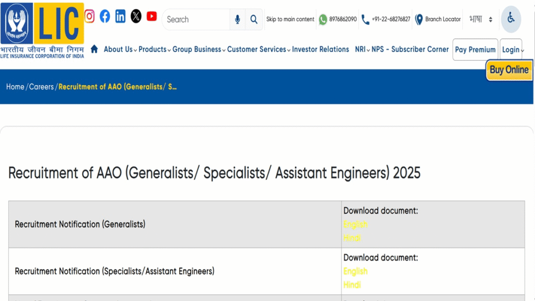Download Specialists notification in English
Screen dimensions: 535x301
pos(355,271)
